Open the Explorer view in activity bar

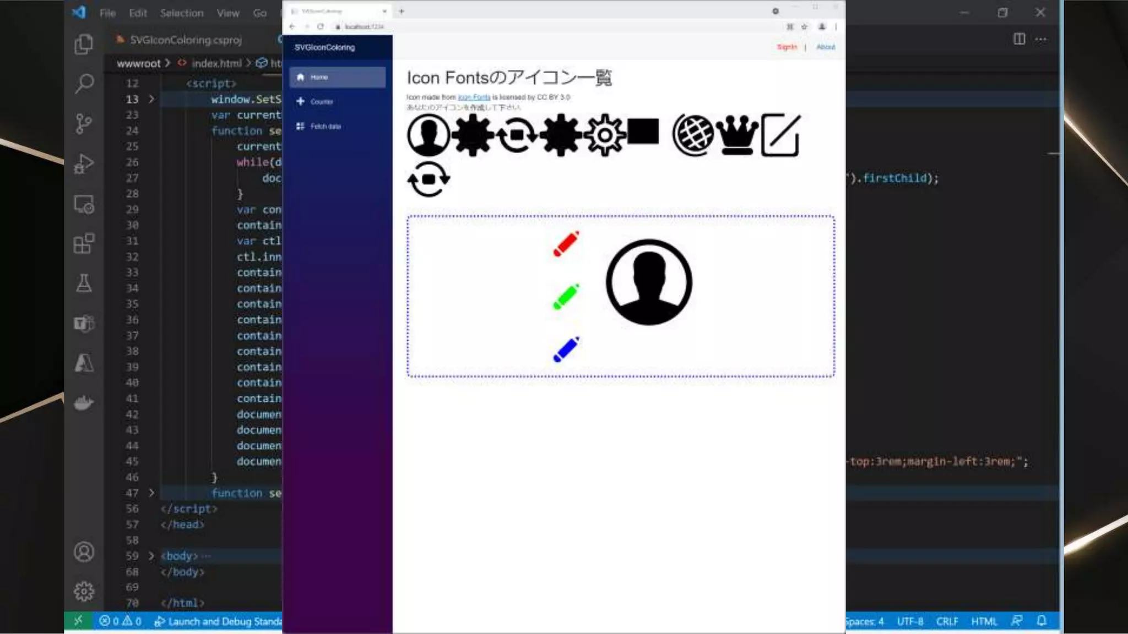tap(84, 44)
